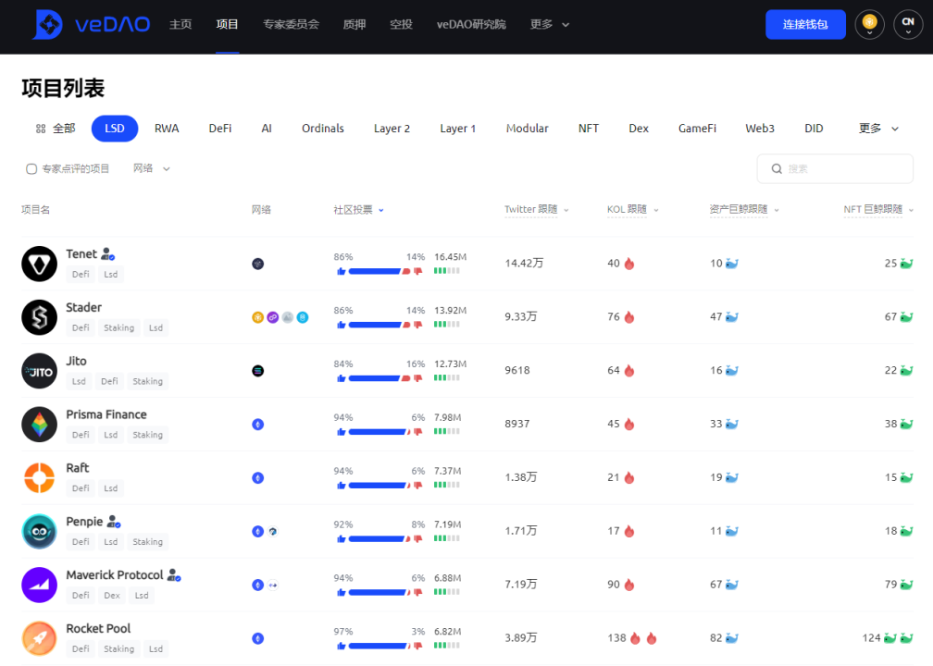Viewport: 933px width, 666px height.
Task: Click the expert badge beside Maverick Protocol
Action: [x=174, y=575]
